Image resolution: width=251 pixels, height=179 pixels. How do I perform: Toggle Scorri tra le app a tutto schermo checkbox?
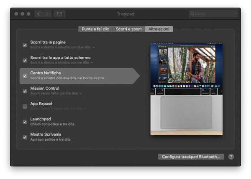tap(25, 61)
